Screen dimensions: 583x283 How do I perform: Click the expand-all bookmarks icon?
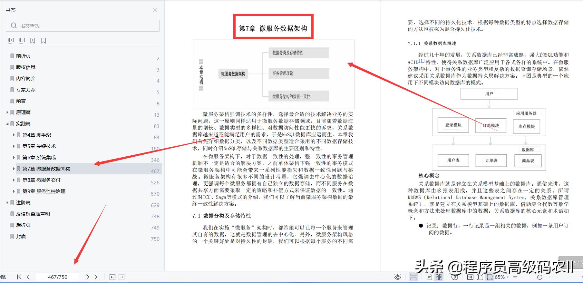[x=11, y=41]
